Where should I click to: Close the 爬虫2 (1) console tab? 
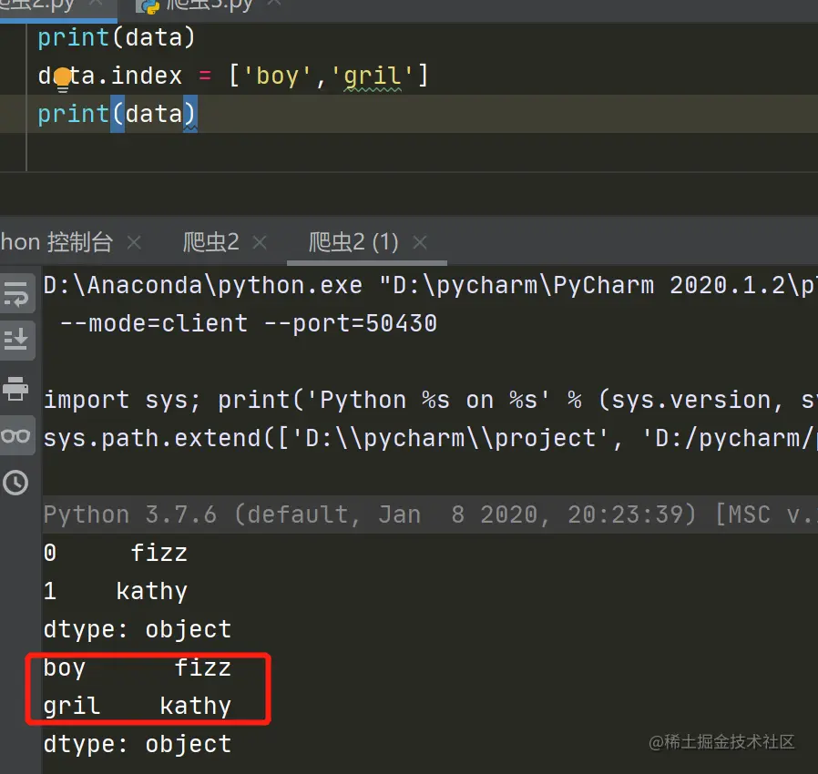(420, 242)
